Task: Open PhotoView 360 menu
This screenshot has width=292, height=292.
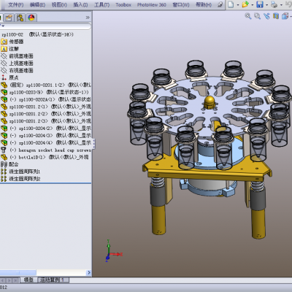Action: tap(152, 4)
